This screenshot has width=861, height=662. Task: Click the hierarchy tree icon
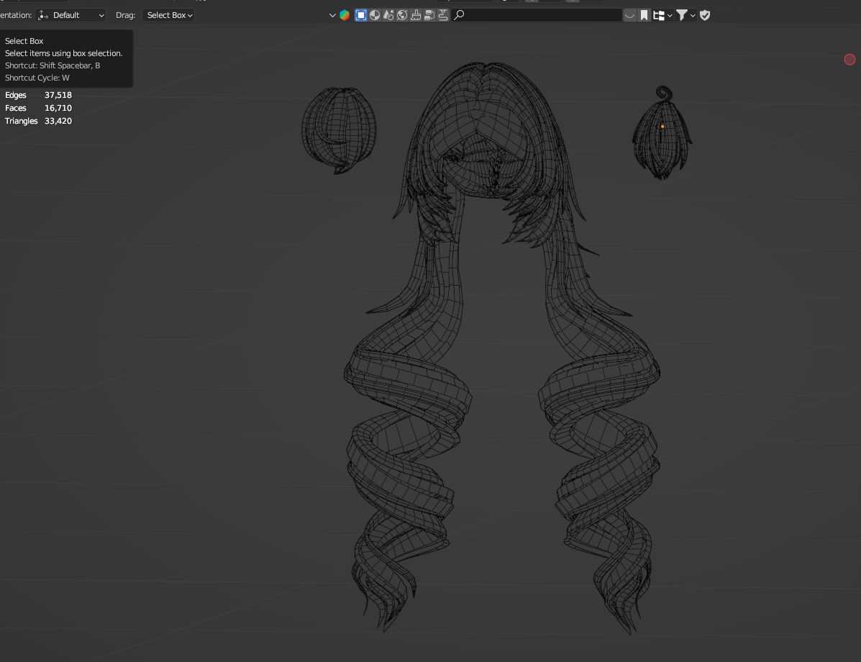pos(659,15)
